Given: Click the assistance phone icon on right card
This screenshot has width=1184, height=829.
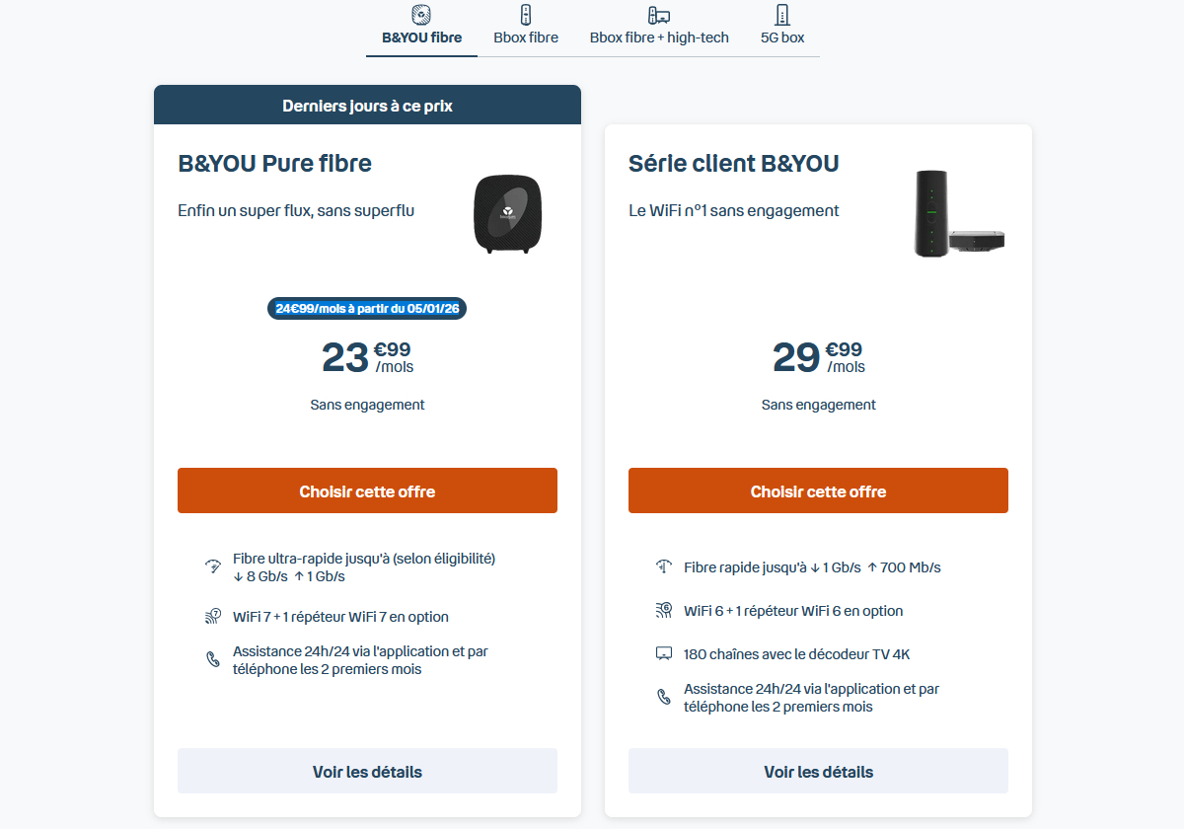Looking at the screenshot, I should 663,696.
